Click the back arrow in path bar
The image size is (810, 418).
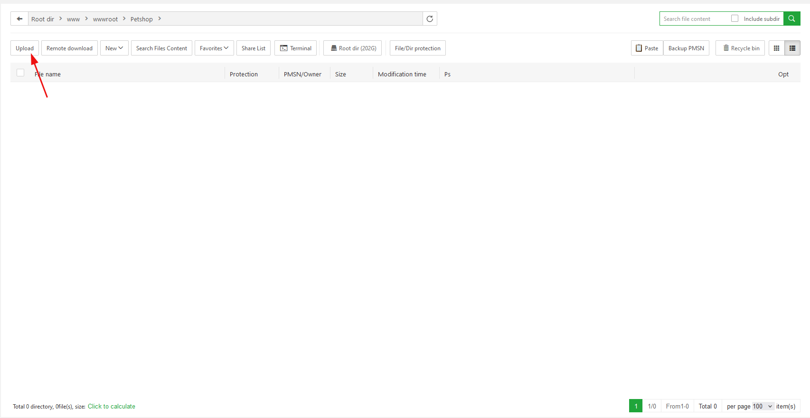pos(19,19)
